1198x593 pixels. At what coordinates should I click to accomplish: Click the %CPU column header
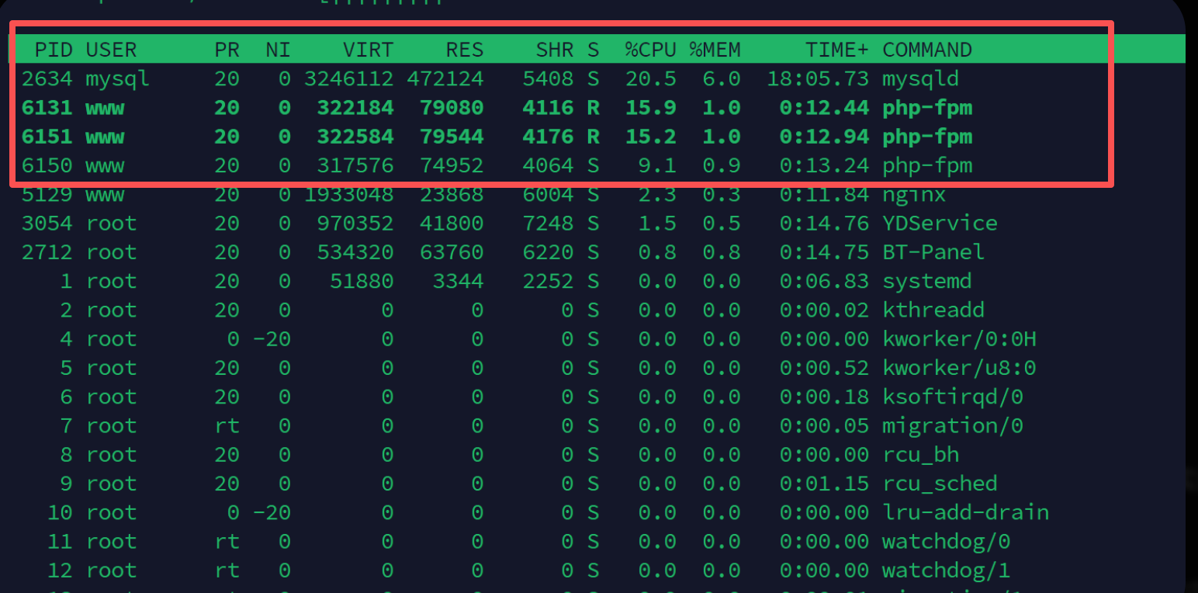(650, 50)
